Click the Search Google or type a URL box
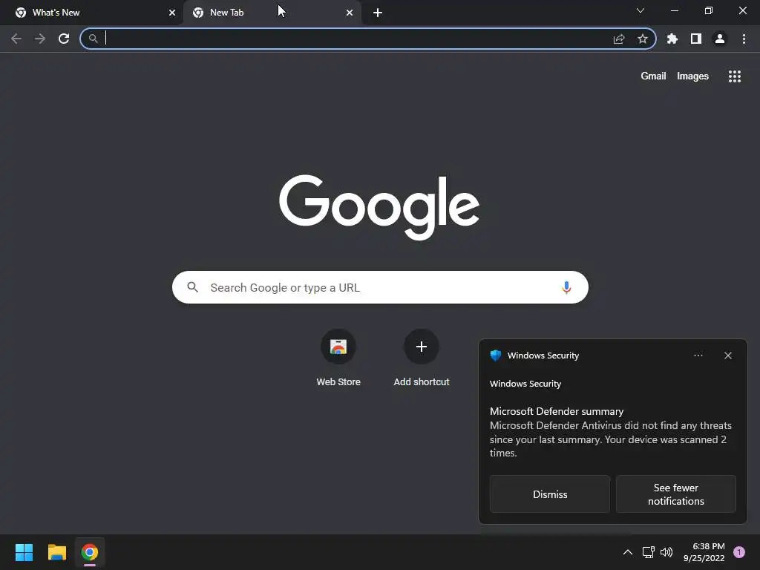Image resolution: width=760 pixels, height=570 pixels. click(x=381, y=287)
